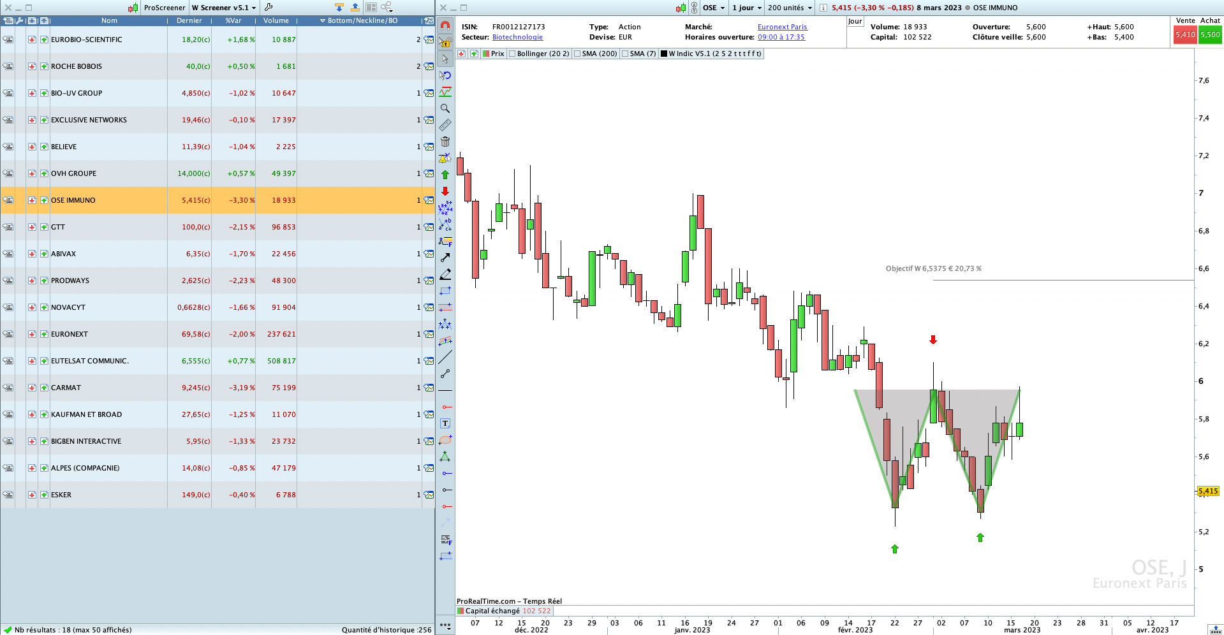This screenshot has width=1224, height=635.
Task: Collapse indicators with red down arrow
Action: [461, 54]
